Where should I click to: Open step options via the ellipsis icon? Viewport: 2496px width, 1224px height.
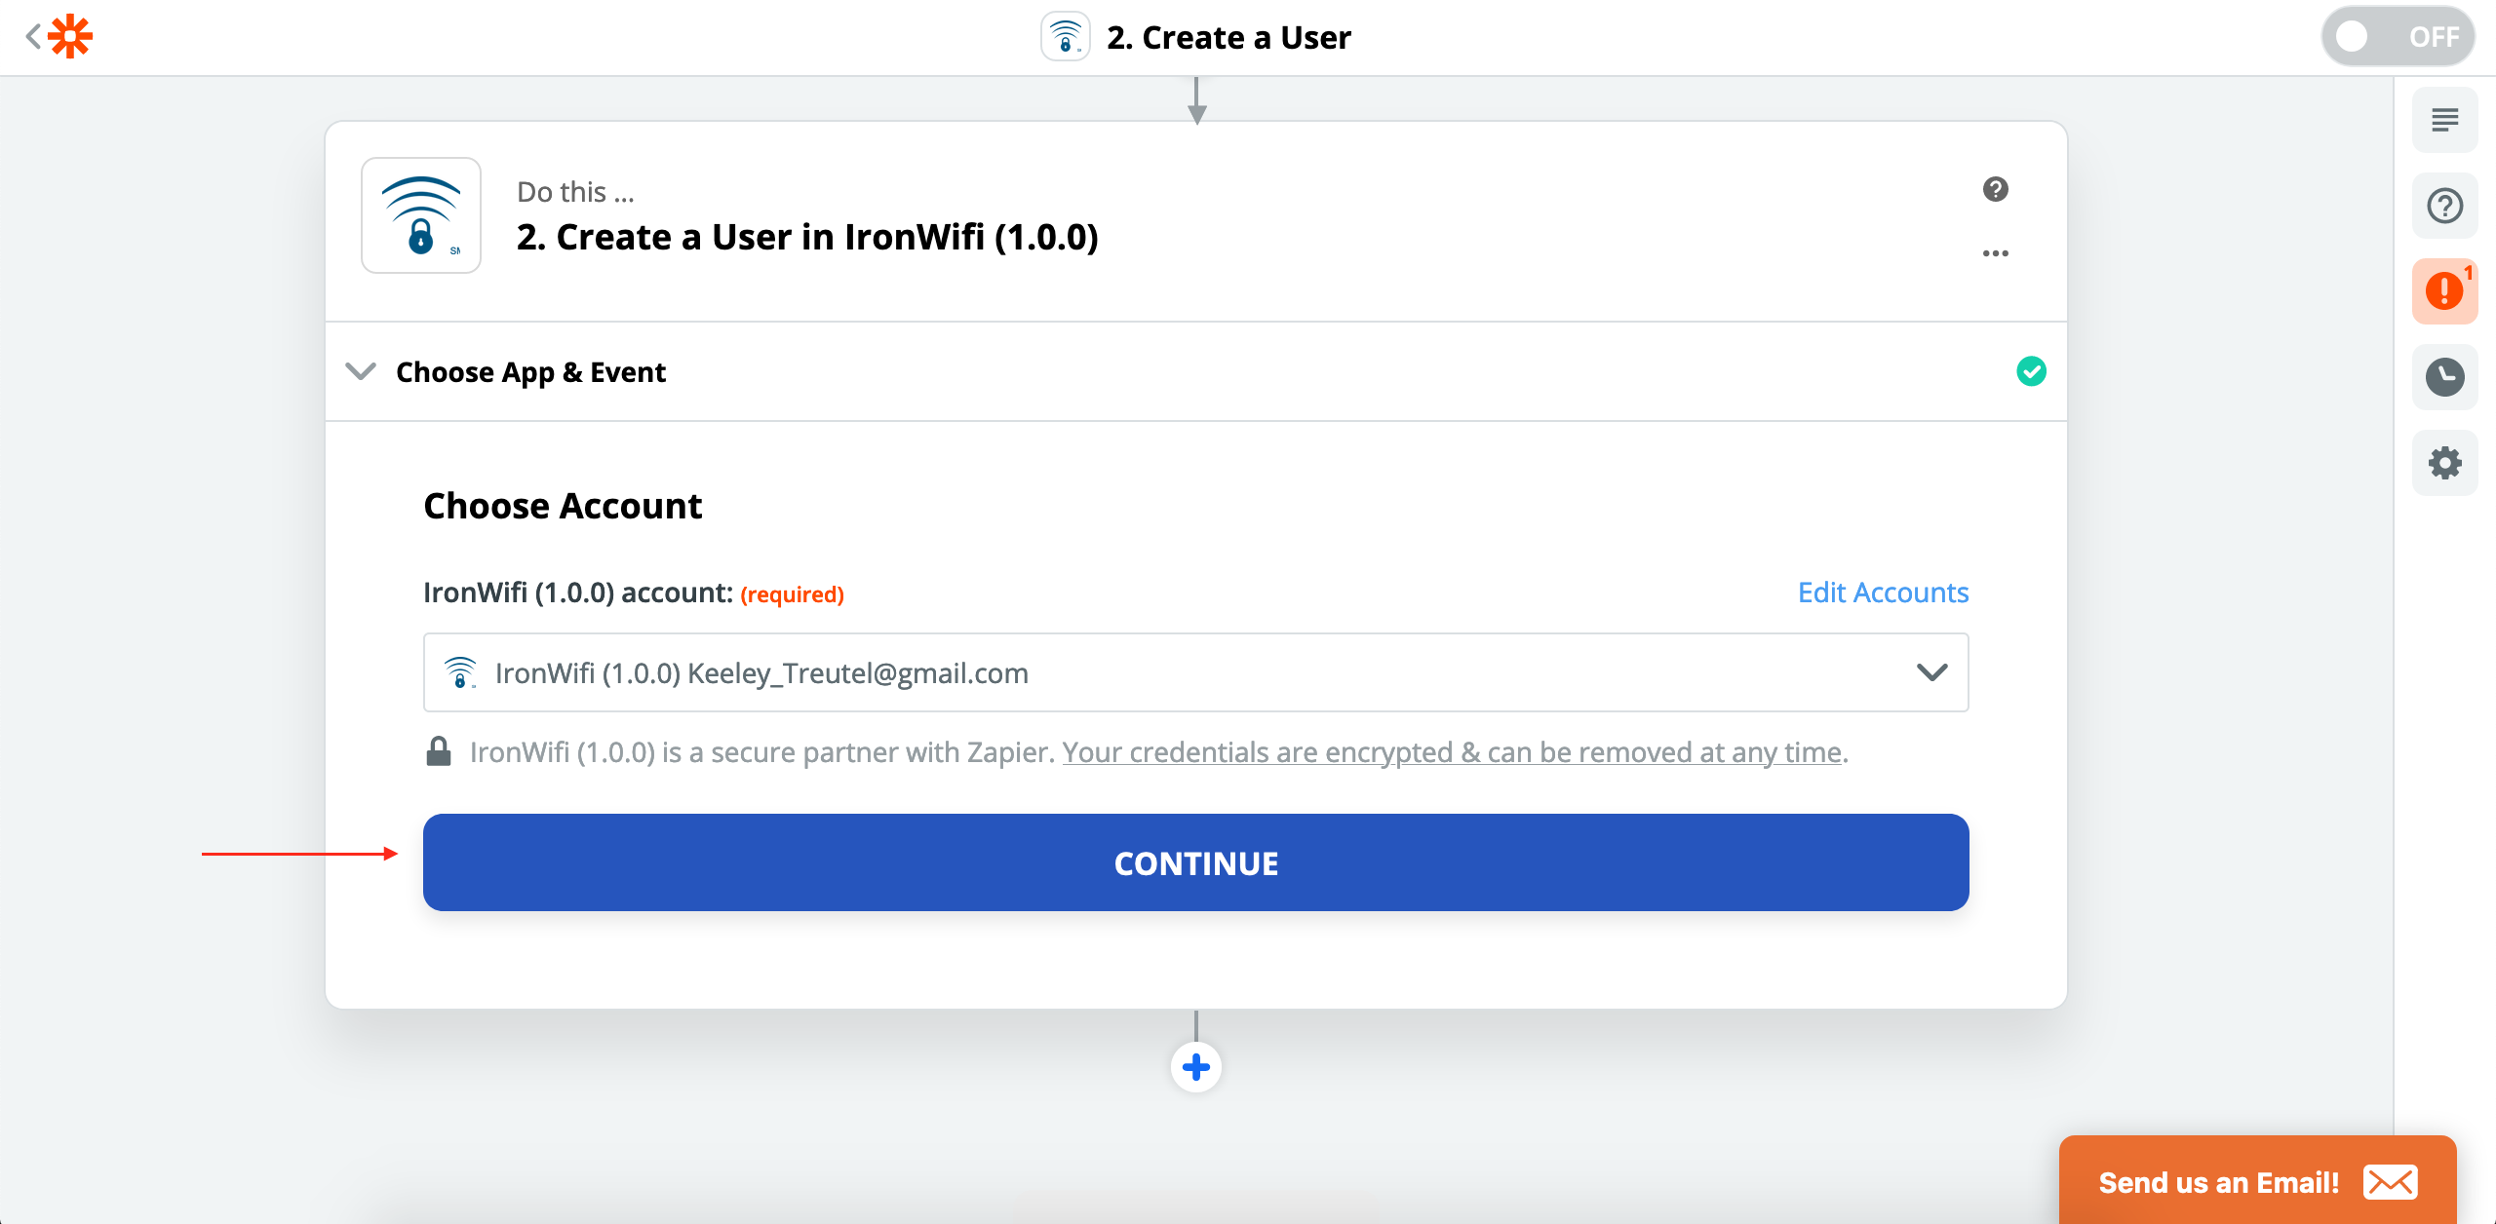coord(1996,253)
